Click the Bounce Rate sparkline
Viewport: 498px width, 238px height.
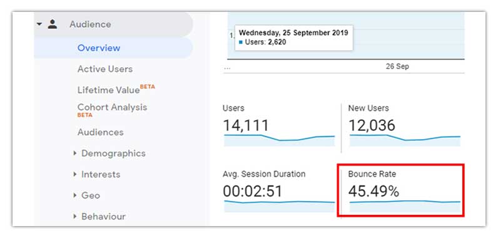[405, 206]
